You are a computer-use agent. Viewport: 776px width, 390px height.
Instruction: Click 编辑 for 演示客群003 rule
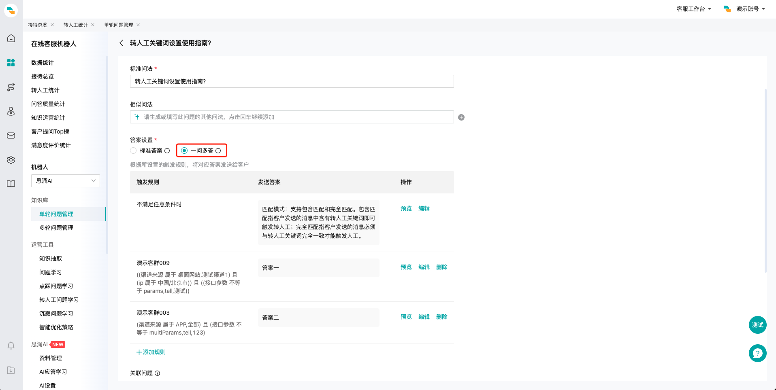tap(424, 317)
